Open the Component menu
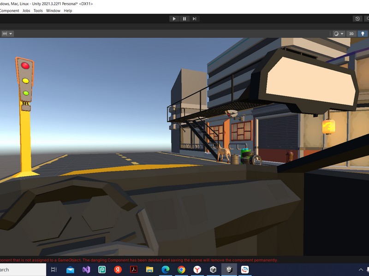This screenshot has height=276, width=369. (9, 11)
